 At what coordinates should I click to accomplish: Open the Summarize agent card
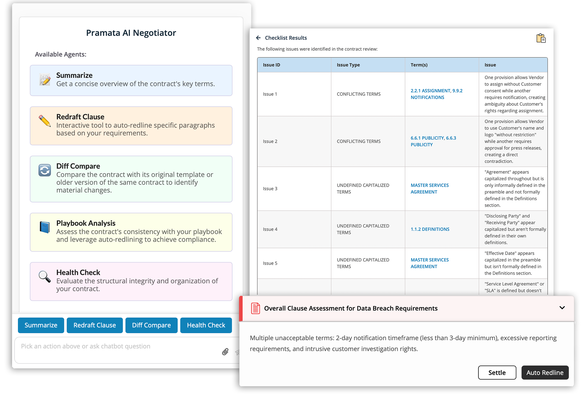coord(131,80)
